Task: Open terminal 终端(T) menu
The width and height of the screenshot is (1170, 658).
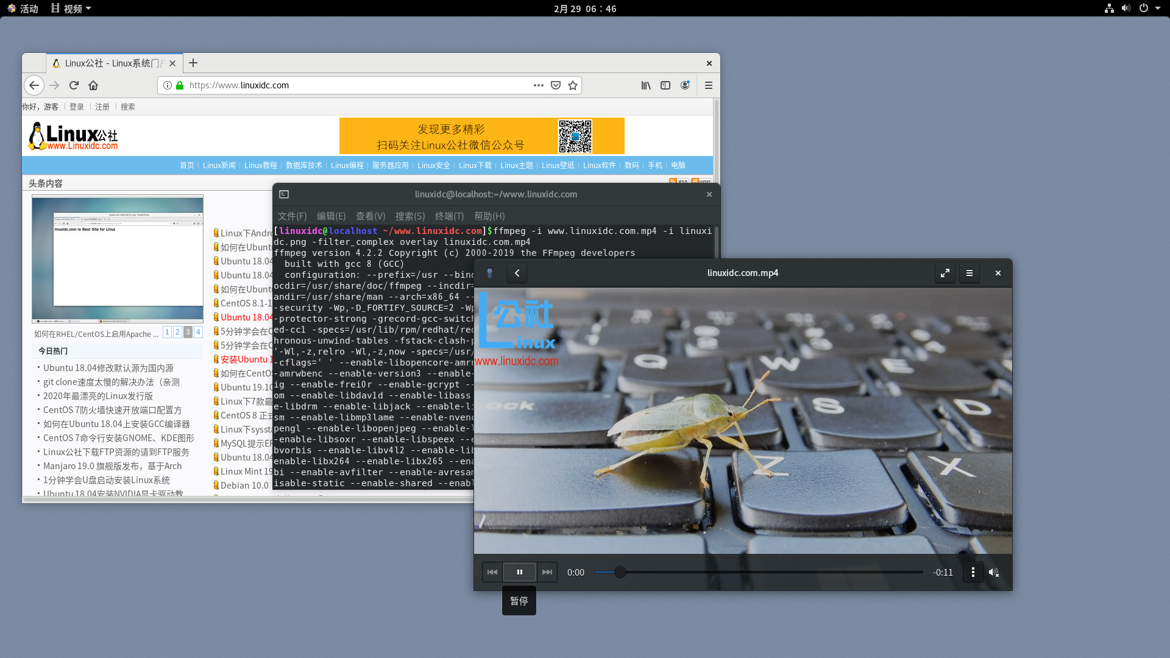Action: pos(449,216)
